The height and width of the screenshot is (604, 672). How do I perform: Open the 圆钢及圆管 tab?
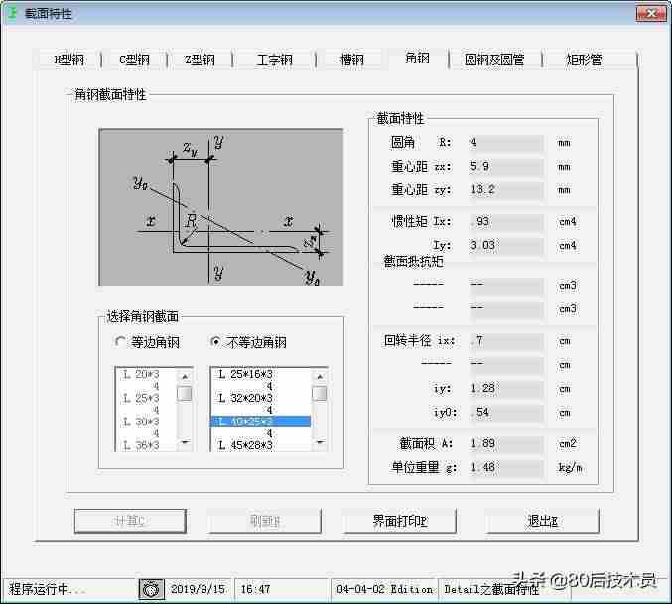[494, 60]
